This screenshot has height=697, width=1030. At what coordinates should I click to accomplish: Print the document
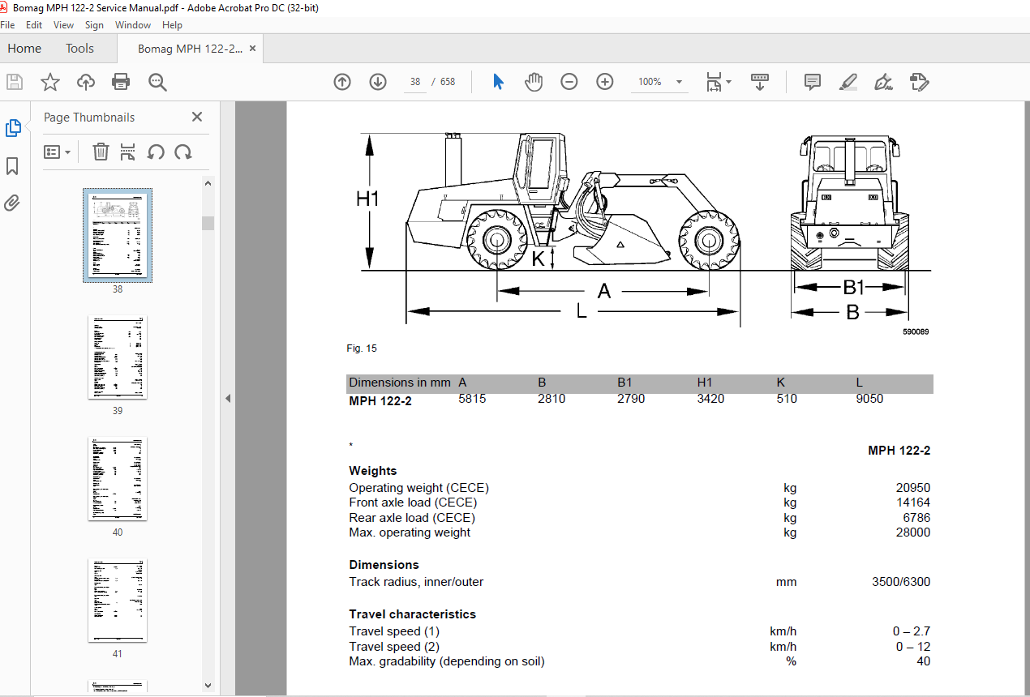[121, 82]
